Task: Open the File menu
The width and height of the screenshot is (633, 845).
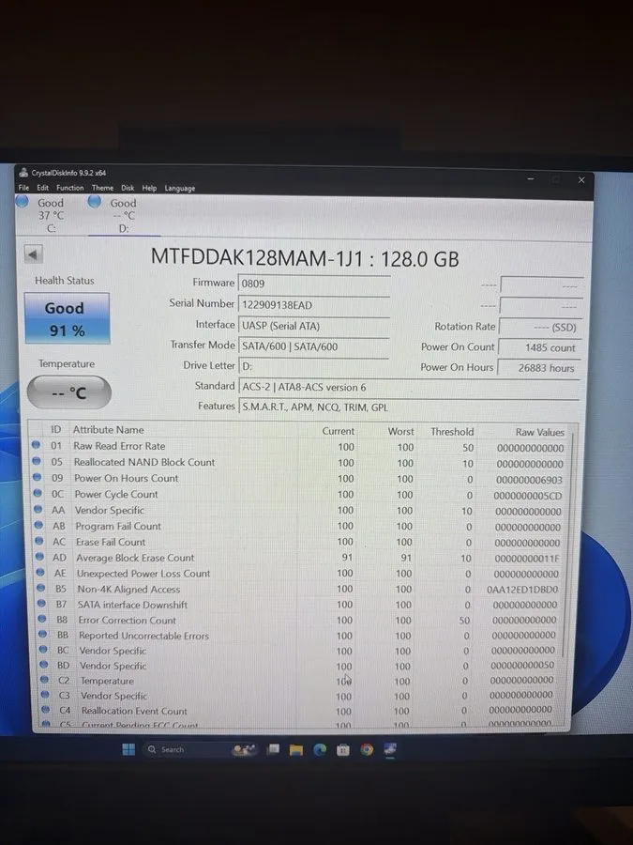Action: [x=23, y=188]
